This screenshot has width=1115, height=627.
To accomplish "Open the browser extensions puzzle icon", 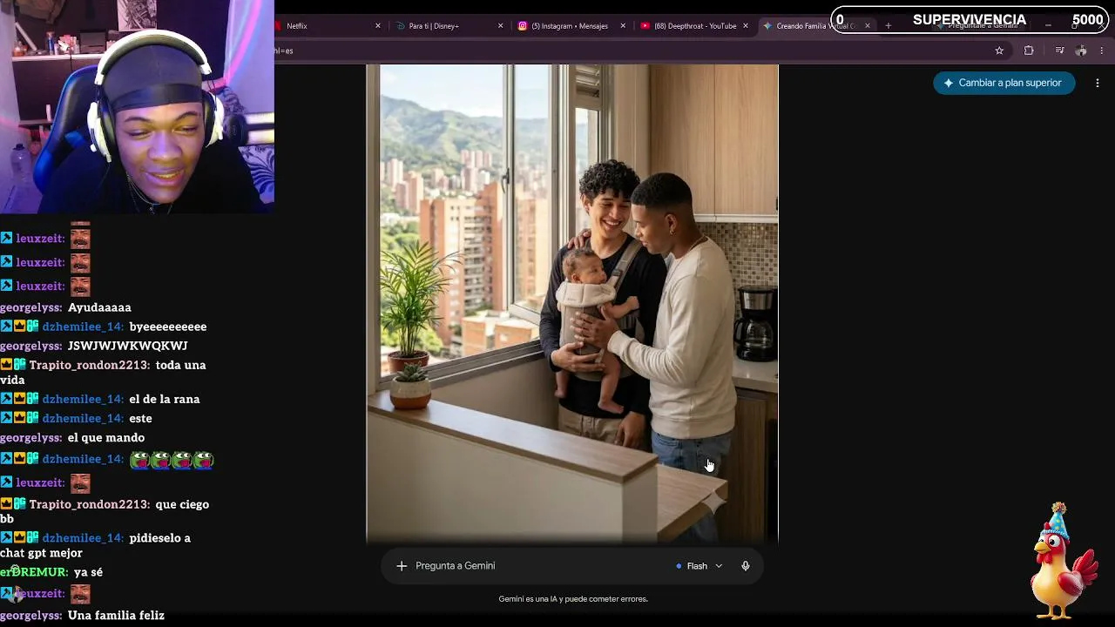I will [x=1029, y=51].
